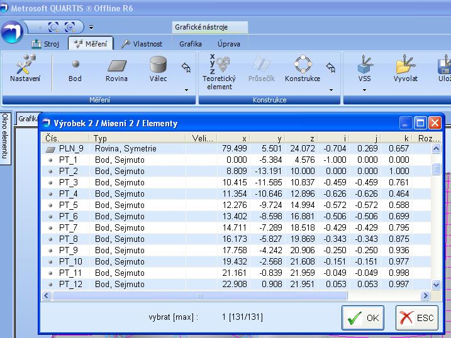Click the horizontal scrollbar right arrow

(x=425, y=295)
